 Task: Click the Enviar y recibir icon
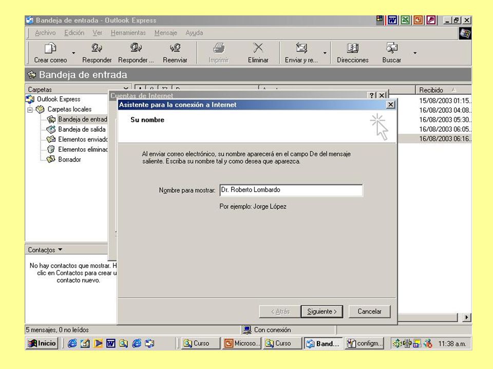(301, 48)
